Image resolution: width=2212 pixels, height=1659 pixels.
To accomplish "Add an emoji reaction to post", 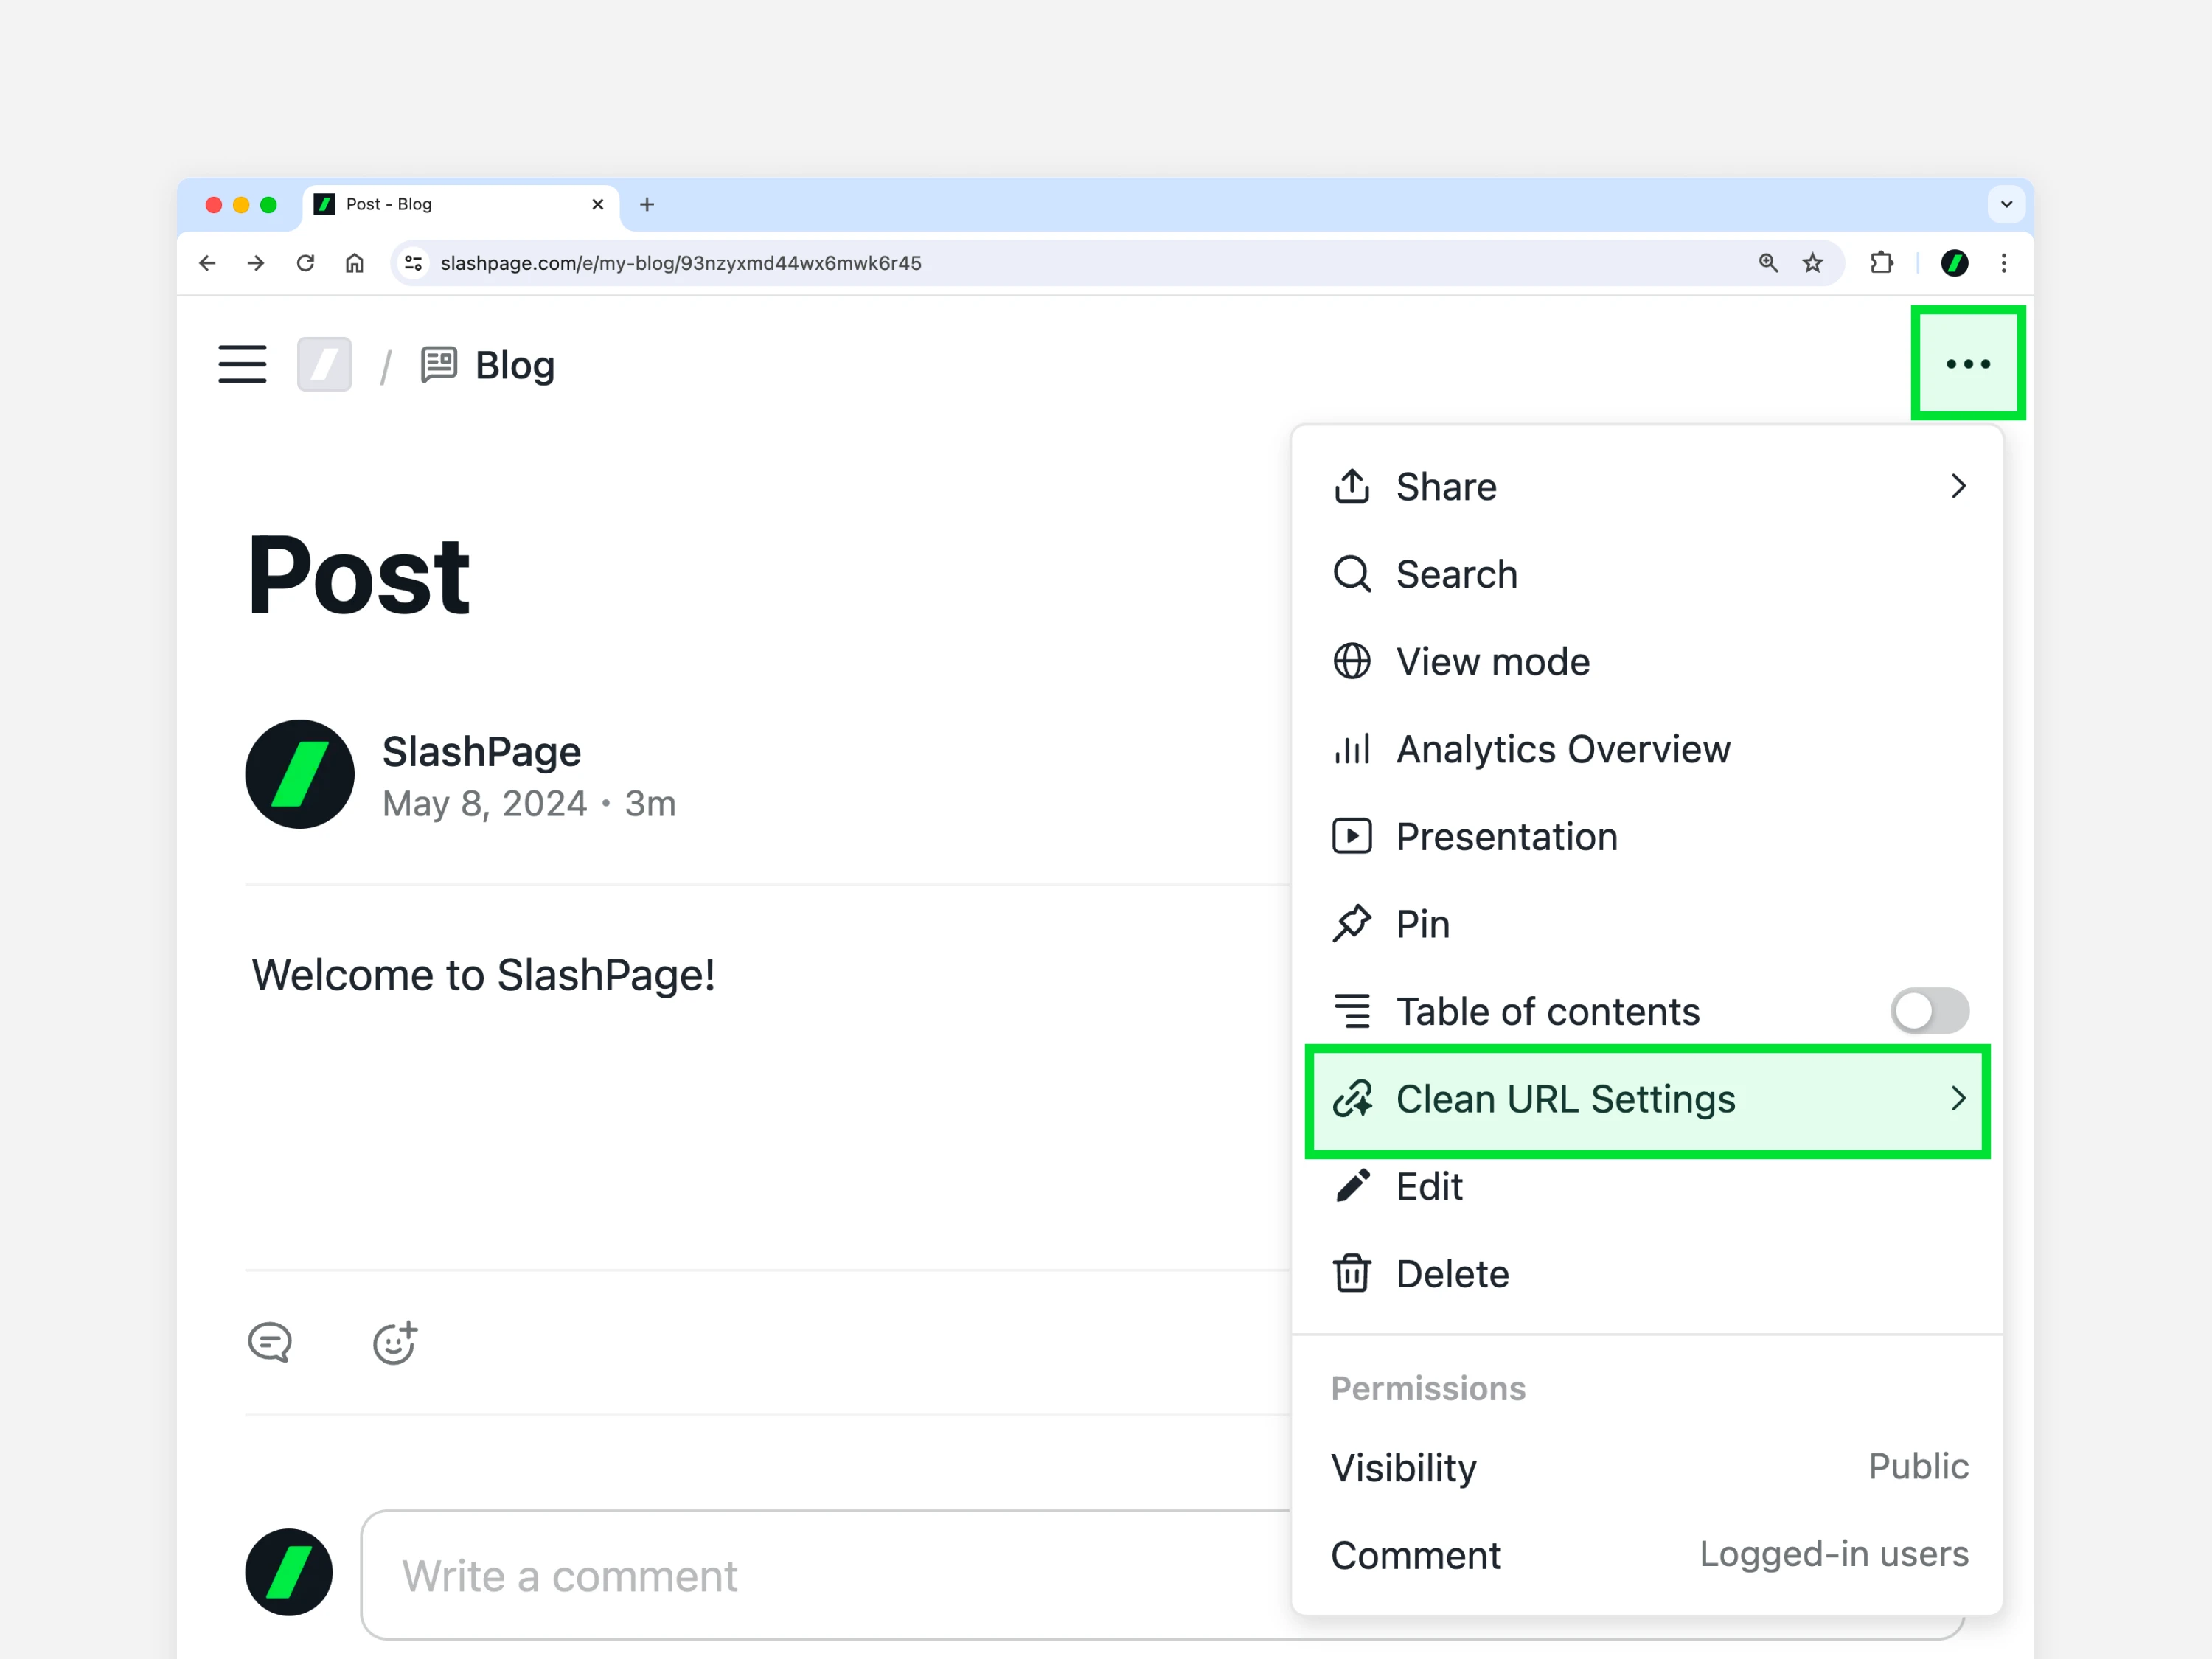I will pyautogui.click(x=395, y=1342).
